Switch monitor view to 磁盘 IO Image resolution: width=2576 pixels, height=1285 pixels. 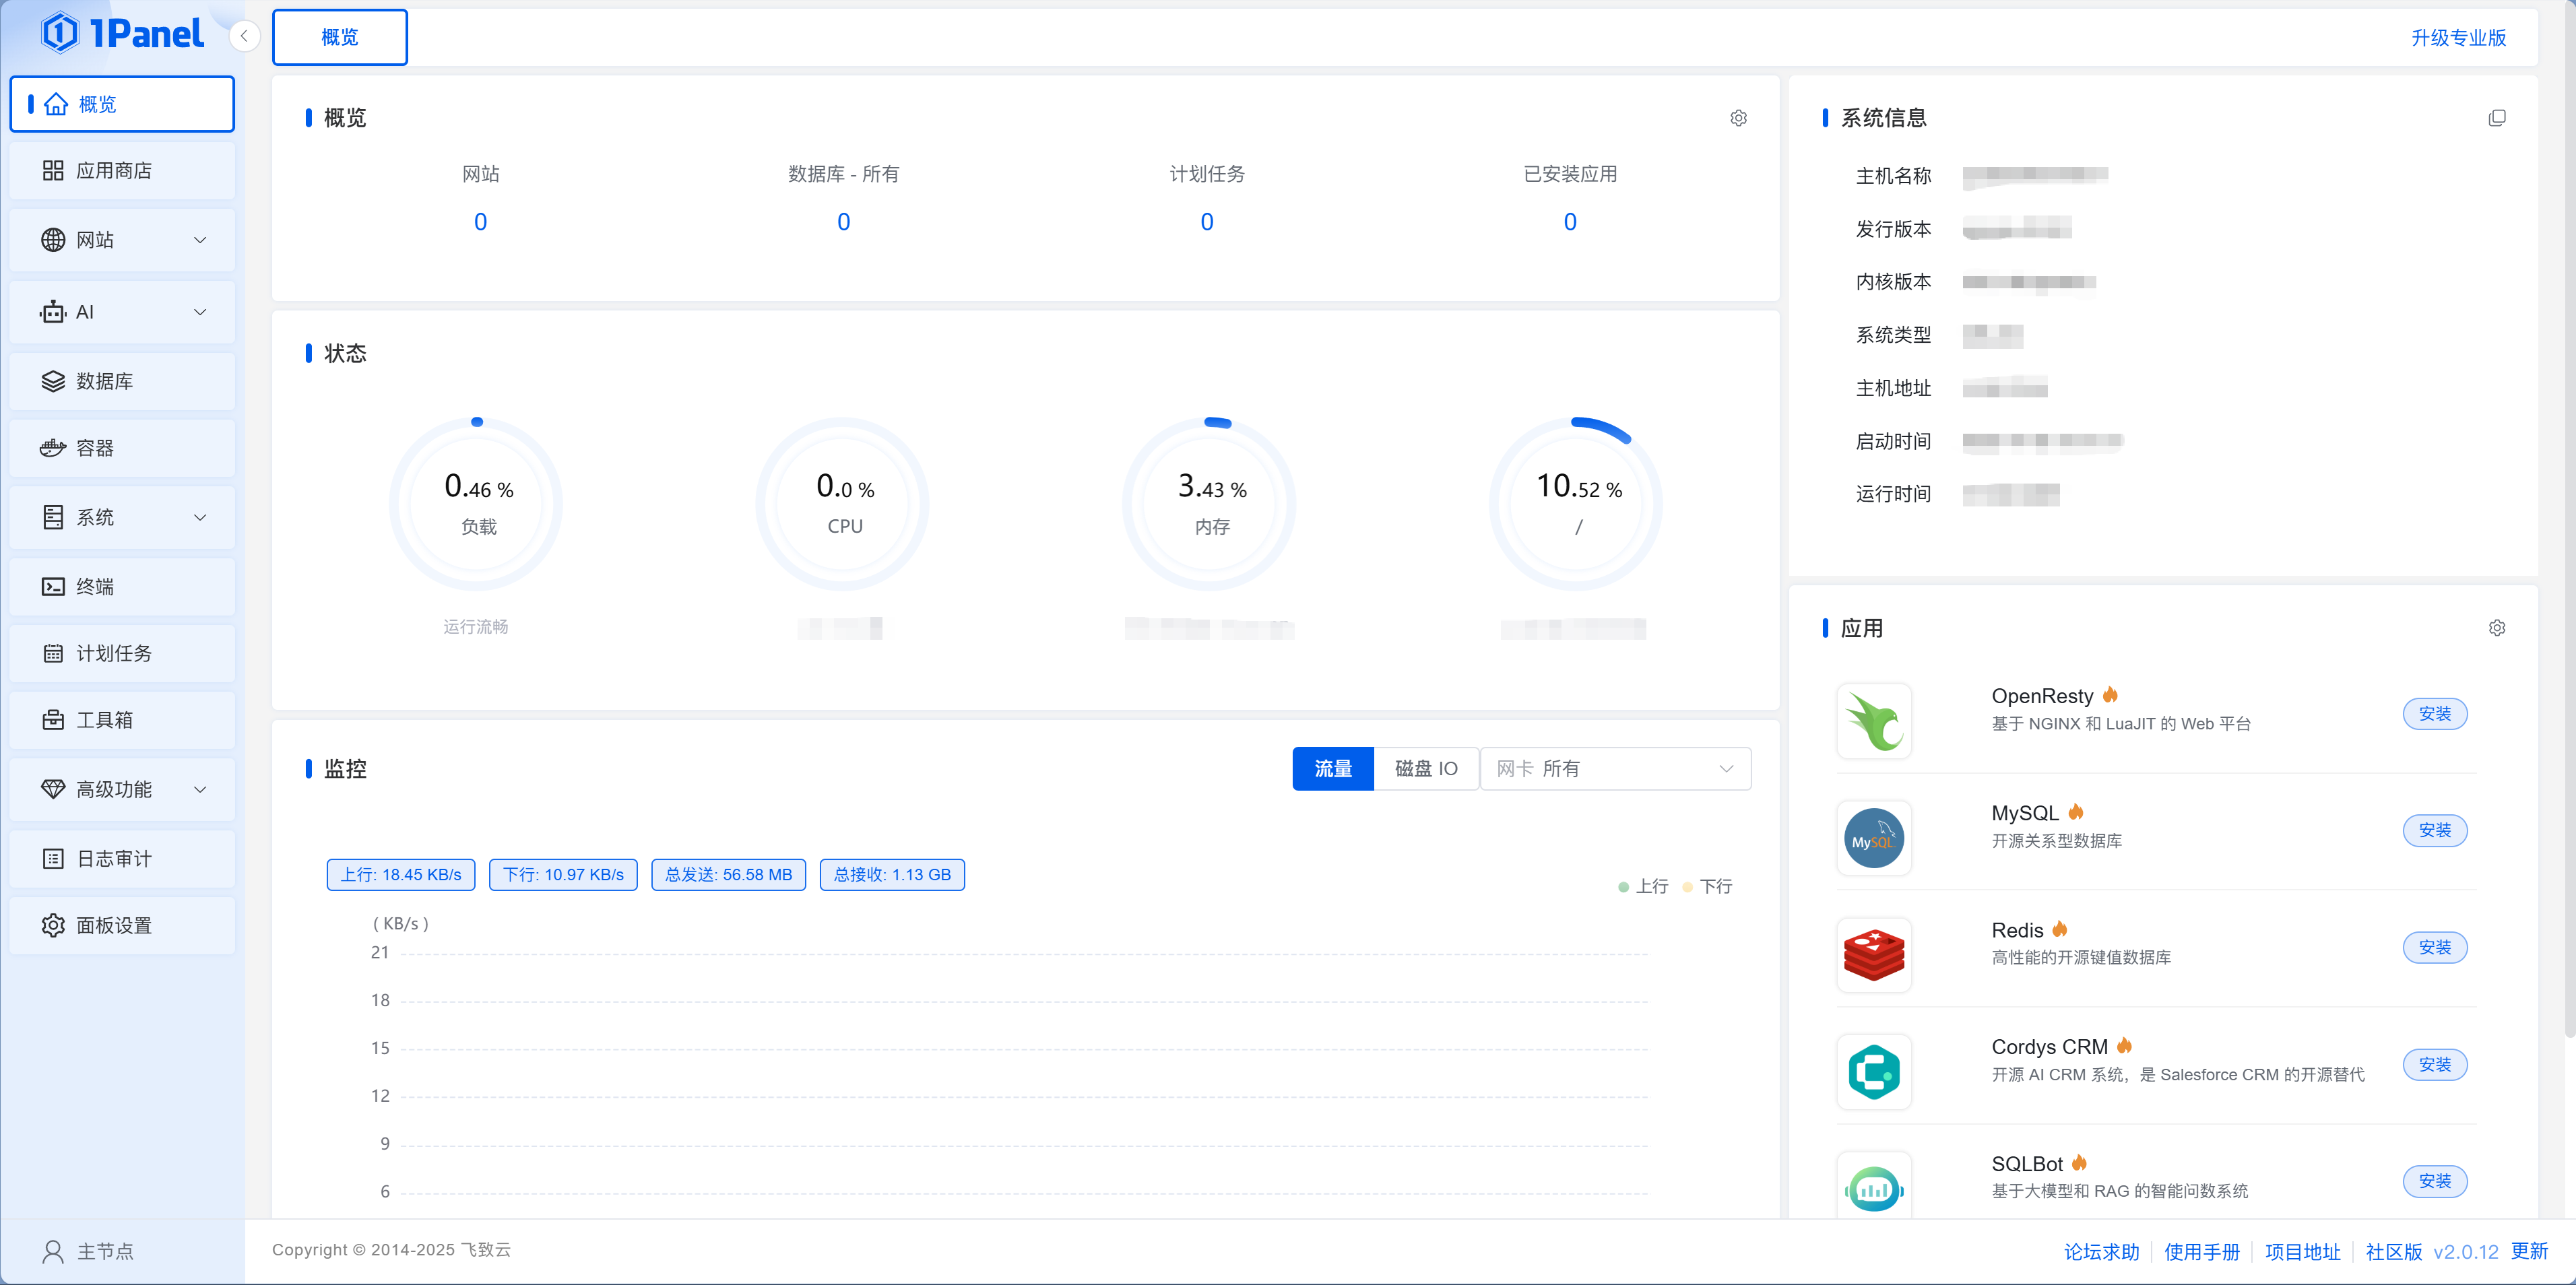coord(1426,768)
